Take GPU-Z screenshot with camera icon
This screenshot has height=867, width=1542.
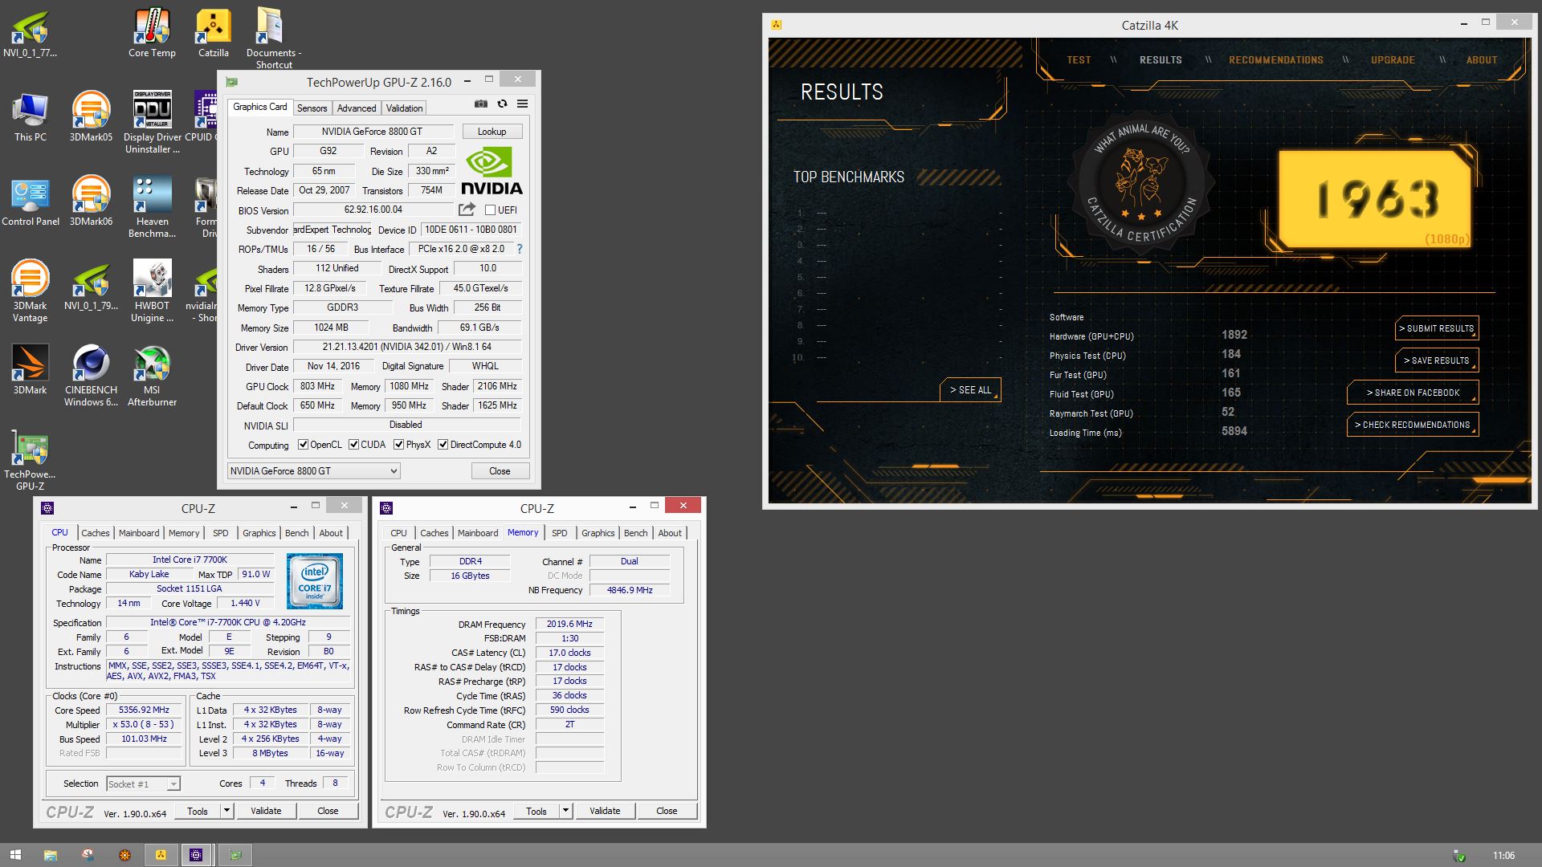(480, 104)
